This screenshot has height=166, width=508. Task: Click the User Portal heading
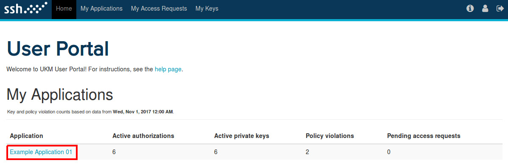[x=58, y=49]
